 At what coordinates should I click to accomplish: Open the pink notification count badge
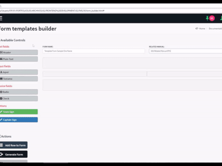pyautogui.click(x=212, y=18)
